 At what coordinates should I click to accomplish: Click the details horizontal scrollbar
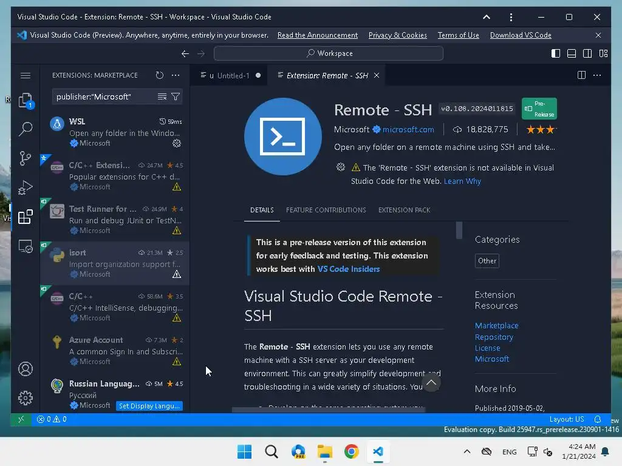coord(329,410)
